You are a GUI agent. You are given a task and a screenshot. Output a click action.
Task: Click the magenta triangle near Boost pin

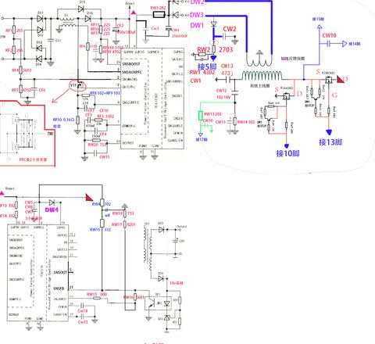pos(134,13)
